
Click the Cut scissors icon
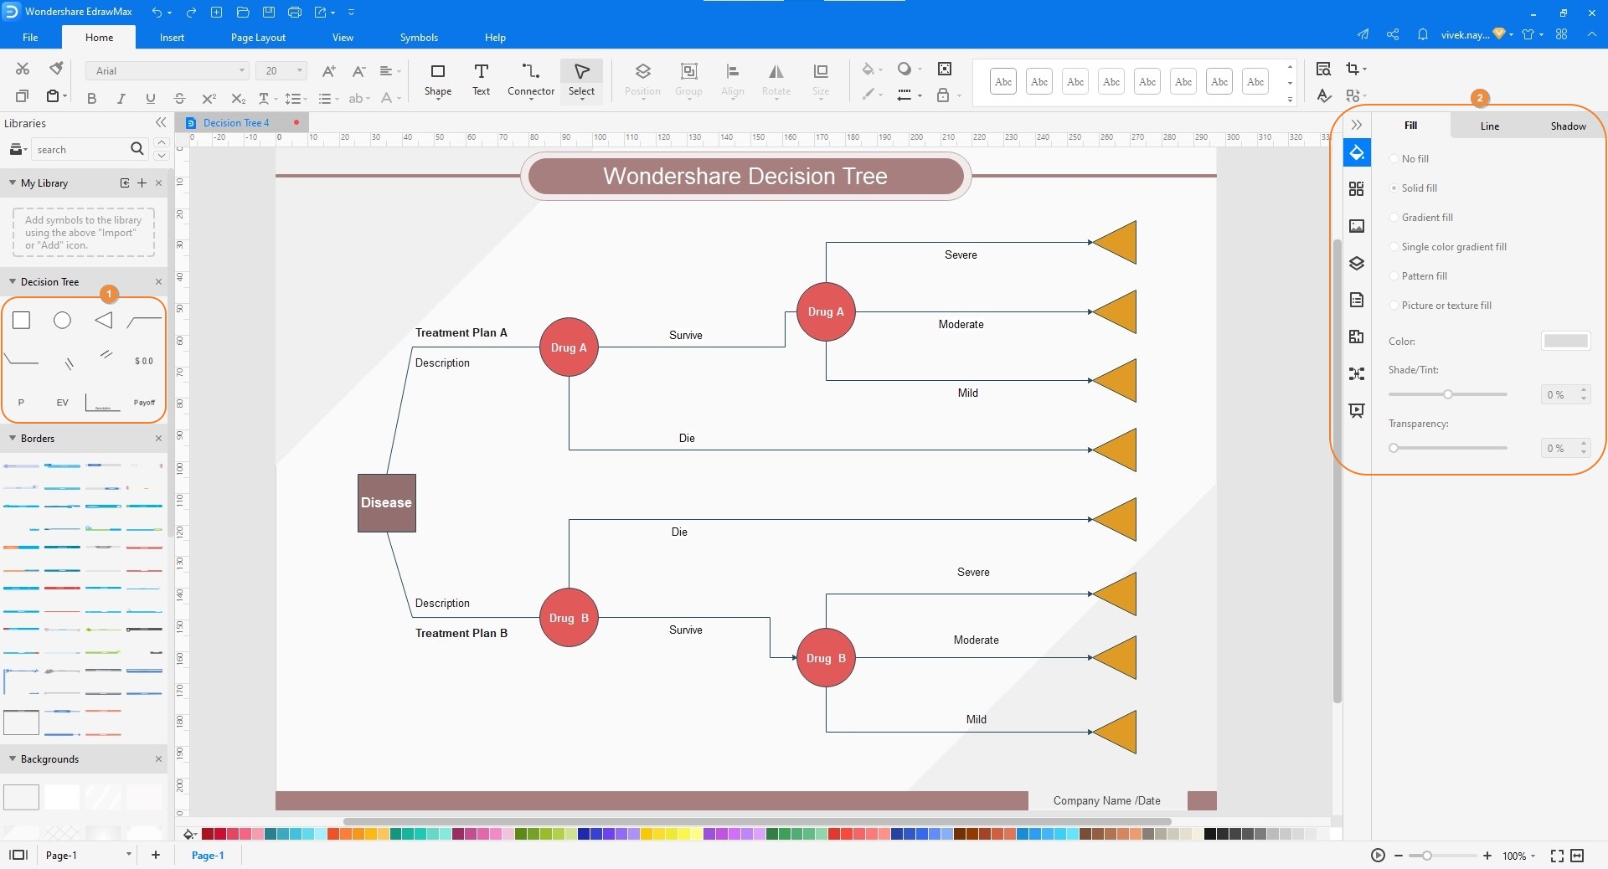[23, 69]
